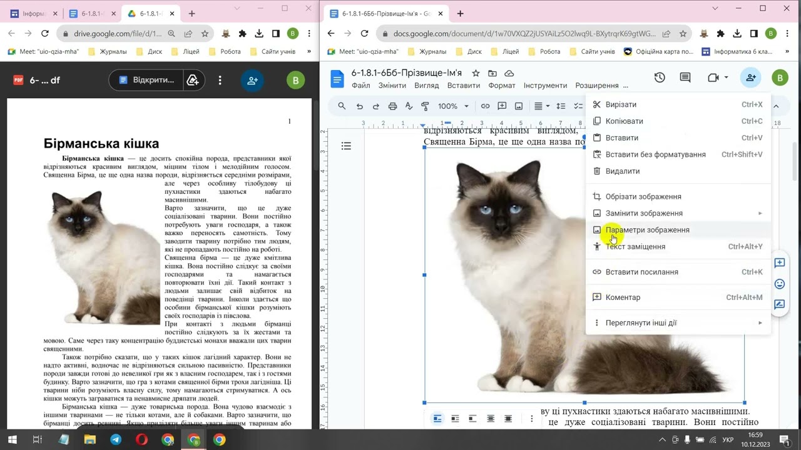Open the Файл menu
The height and width of the screenshot is (450, 801).
(x=361, y=86)
